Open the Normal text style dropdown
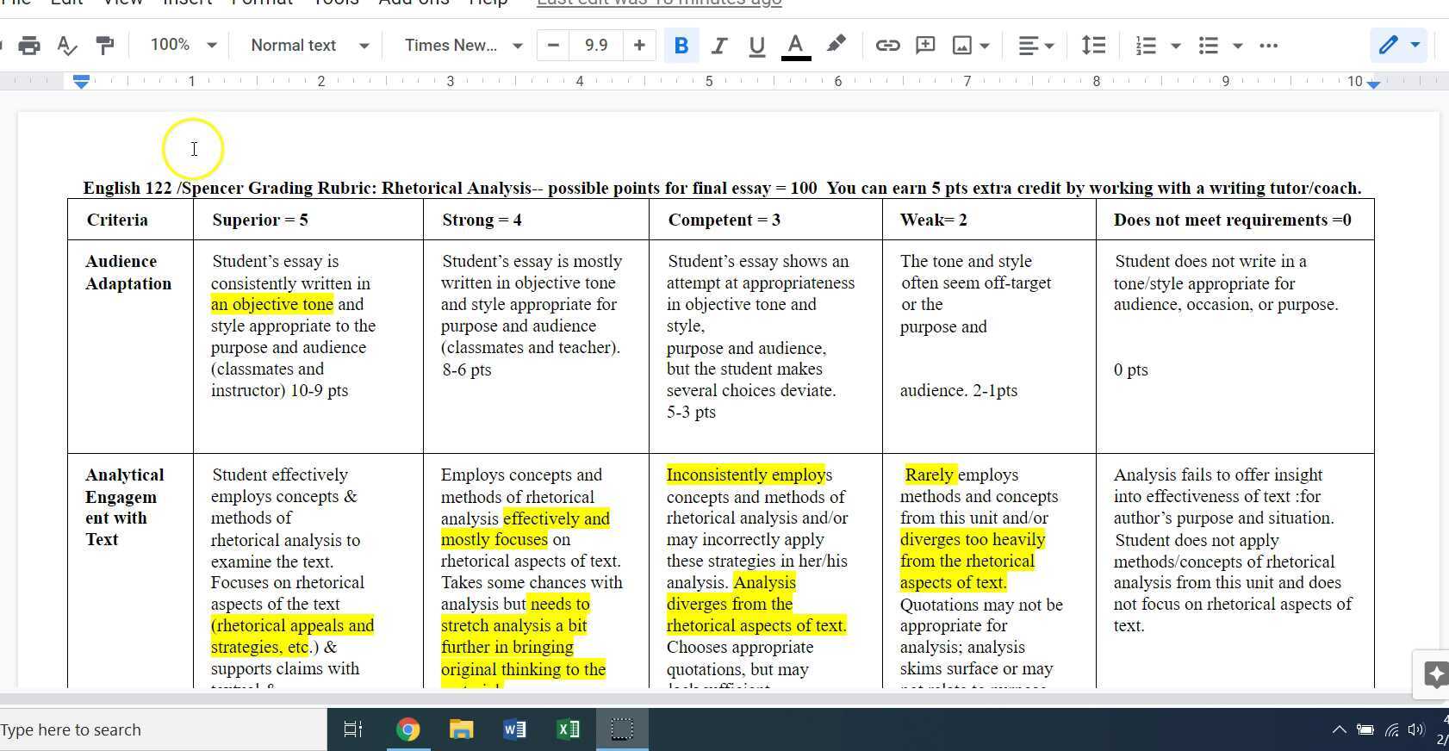Viewport: 1449px width, 751px height. pos(309,45)
